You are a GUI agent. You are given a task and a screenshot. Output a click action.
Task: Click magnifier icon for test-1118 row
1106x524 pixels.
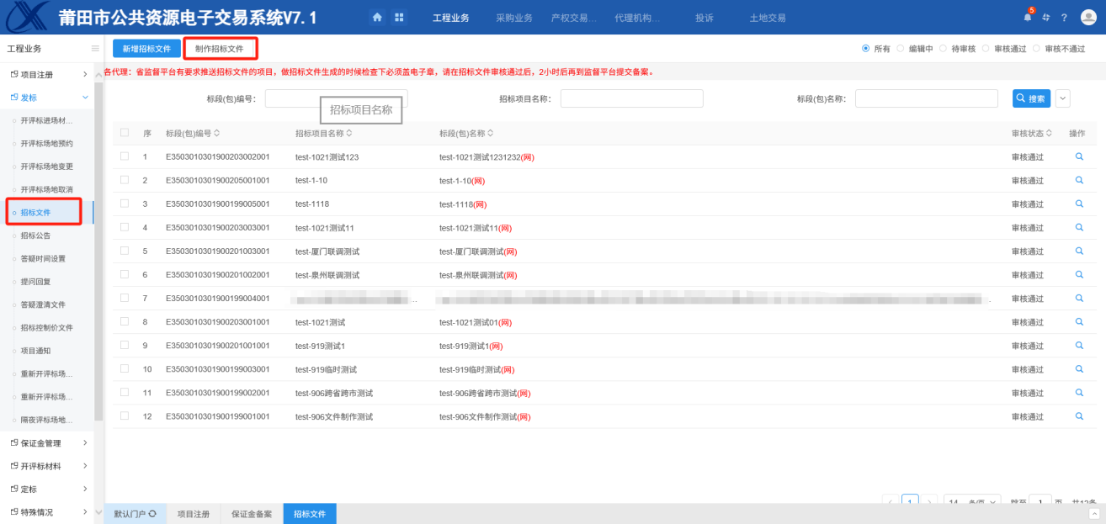[x=1079, y=204]
